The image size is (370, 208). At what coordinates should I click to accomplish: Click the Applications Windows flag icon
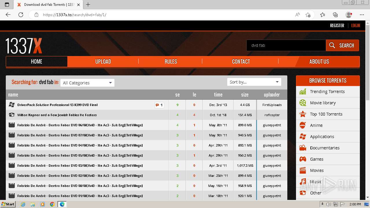click(x=303, y=137)
